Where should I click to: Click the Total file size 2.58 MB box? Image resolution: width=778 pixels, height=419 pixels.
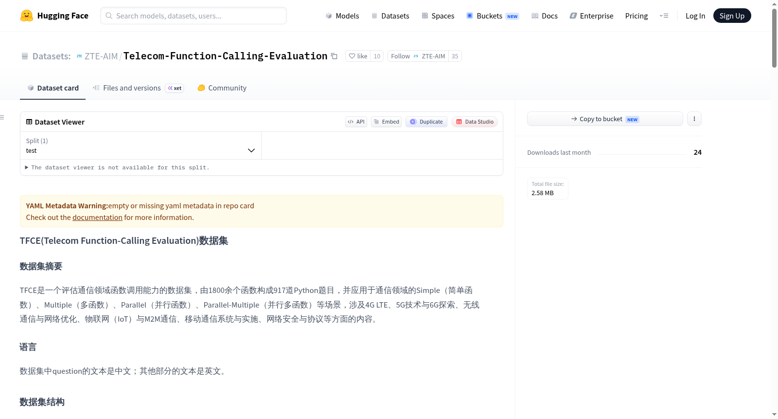click(548, 188)
